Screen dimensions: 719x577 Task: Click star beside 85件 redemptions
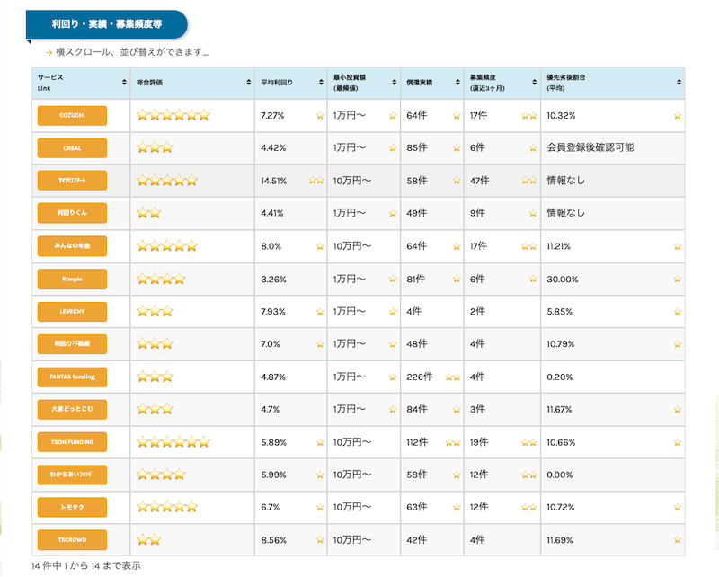457,148
